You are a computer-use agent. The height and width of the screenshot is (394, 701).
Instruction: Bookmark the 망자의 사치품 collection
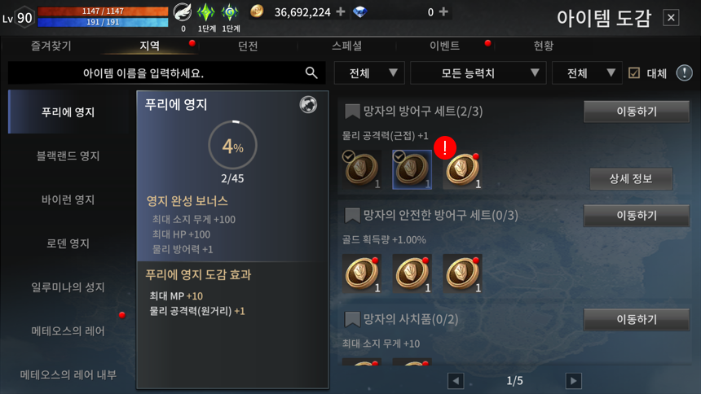[x=352, y=319]
